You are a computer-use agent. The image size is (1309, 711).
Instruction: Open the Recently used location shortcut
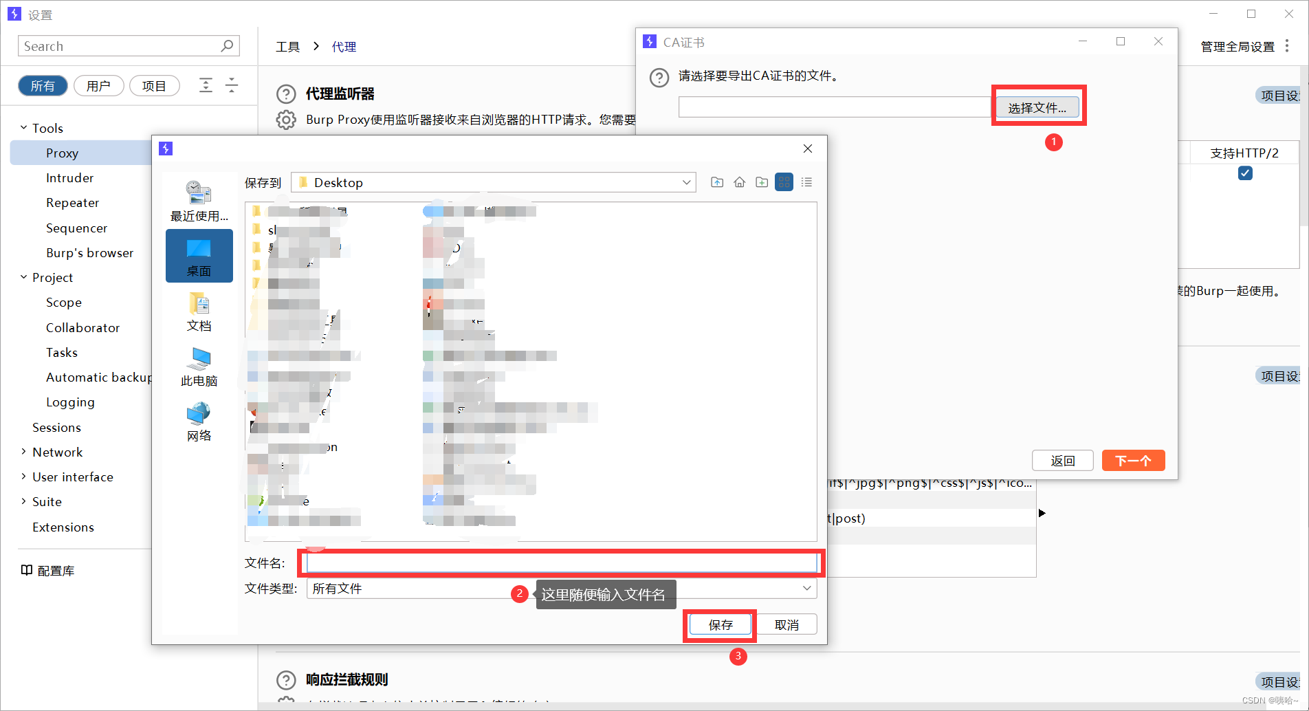click(199, 201)
